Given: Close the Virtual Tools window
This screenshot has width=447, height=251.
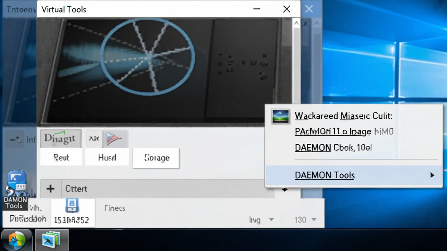Looking at the screenshot, I should (286, 9).
